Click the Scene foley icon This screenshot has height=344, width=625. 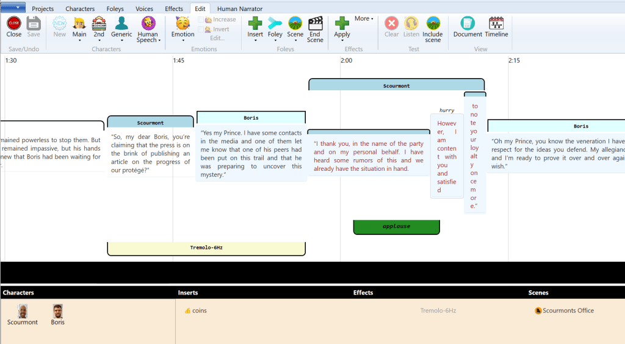point(295,24)
